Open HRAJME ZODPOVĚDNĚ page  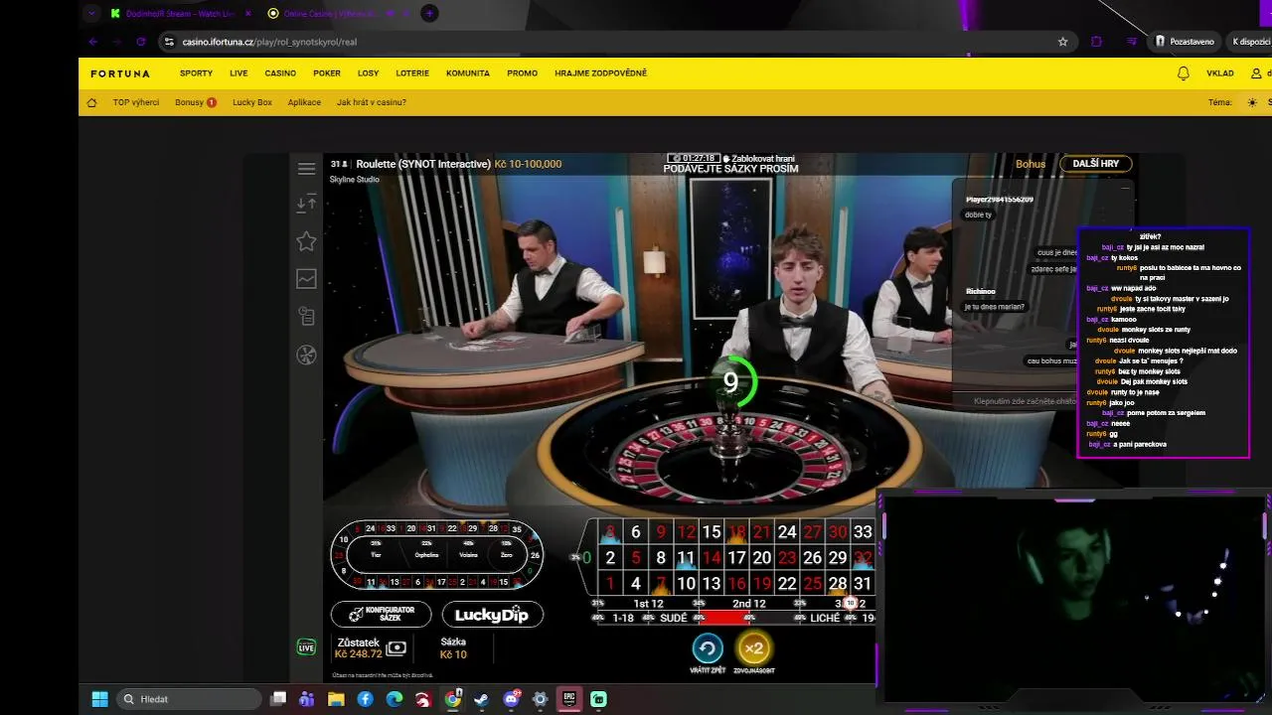[601, 73]
